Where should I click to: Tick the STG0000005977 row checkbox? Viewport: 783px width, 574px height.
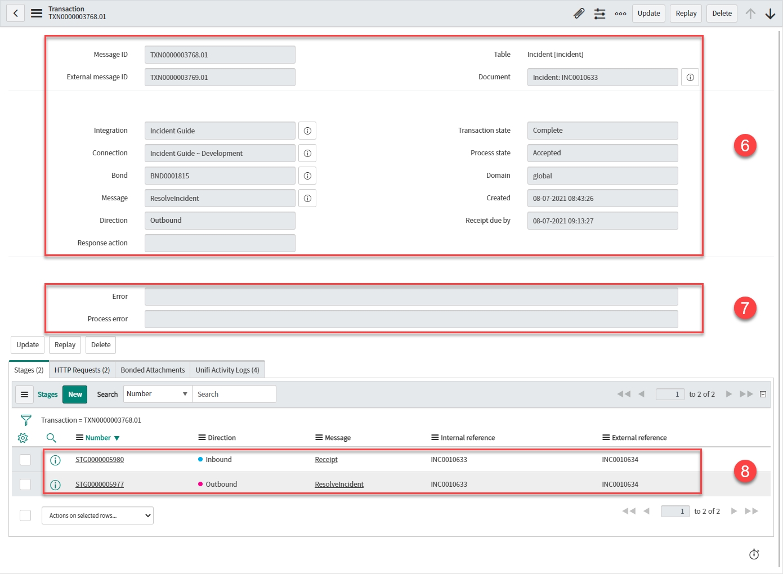pyautogui.click(x=25, y=485)
